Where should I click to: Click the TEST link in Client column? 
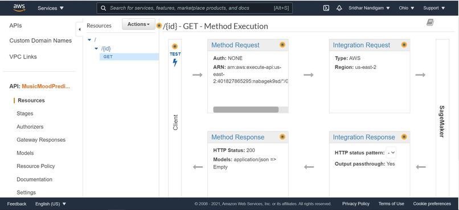pos(175,54)
